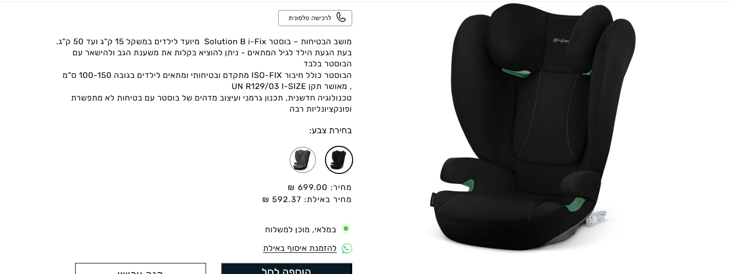Click the green WhatsApp icon
Image resolution: width=730 pixels, height=274 pixels.
[x=347, y=248]
